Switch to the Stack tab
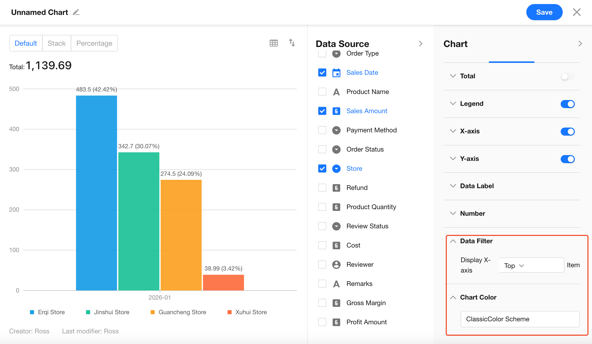This screenshot has width=592, height=344. coord(57,43)
